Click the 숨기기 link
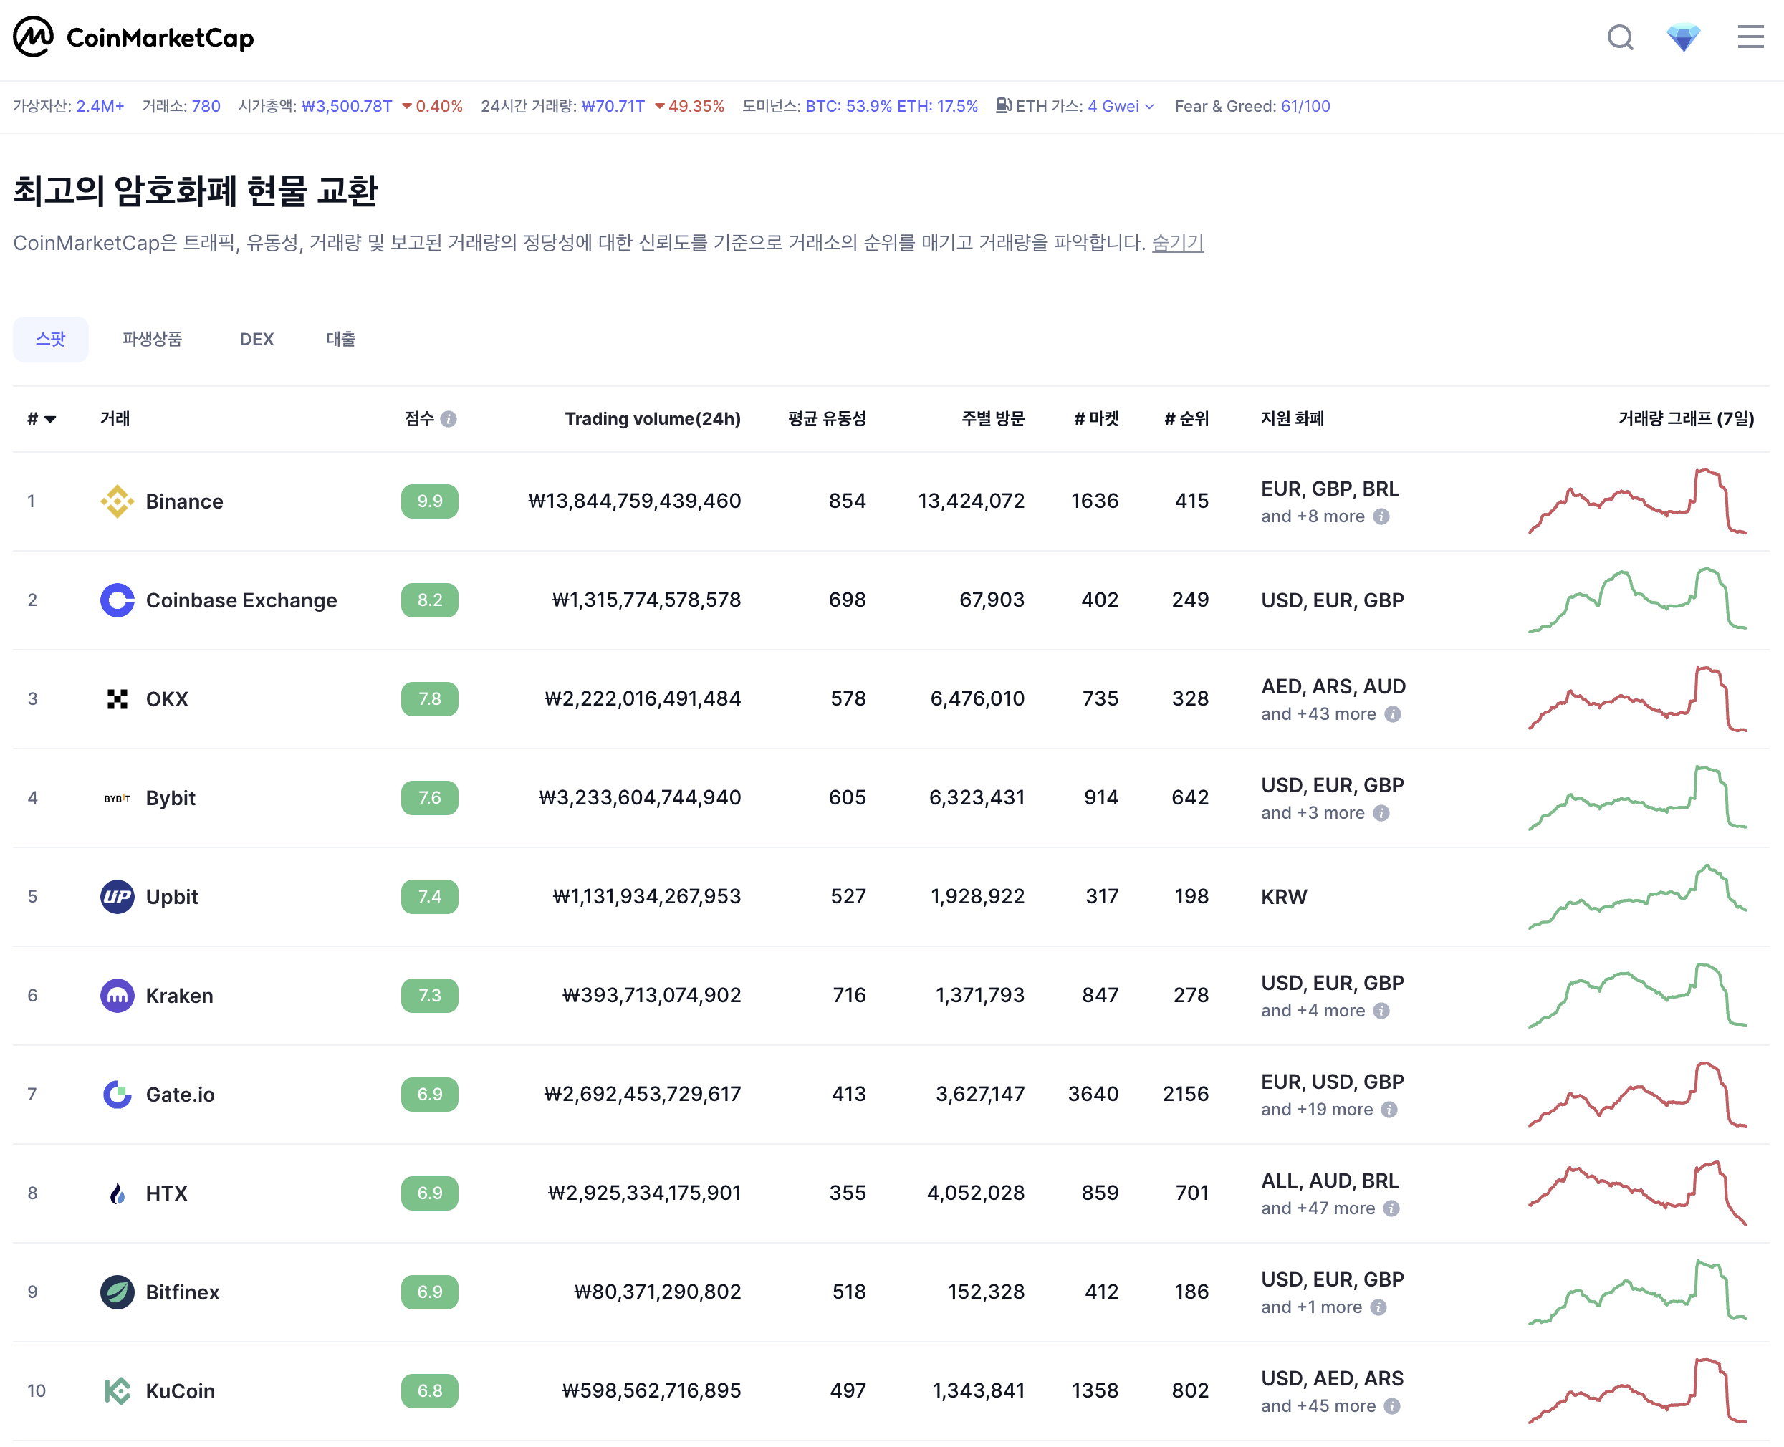This screenshot has height=1447, width=1784. pyautogui.click(x=1178, y=243)
